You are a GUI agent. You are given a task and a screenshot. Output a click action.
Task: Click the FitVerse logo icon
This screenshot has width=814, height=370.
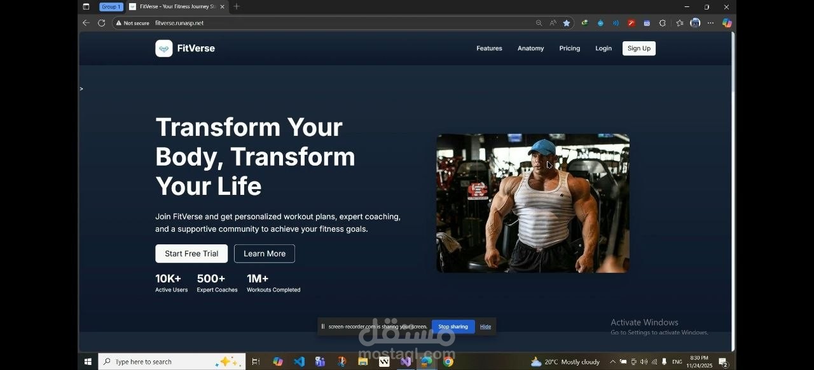pos(164,48)
